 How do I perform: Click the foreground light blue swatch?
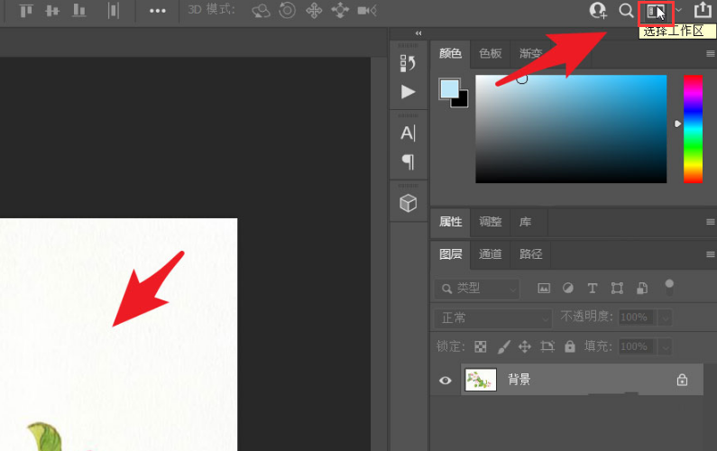[449, 88]
